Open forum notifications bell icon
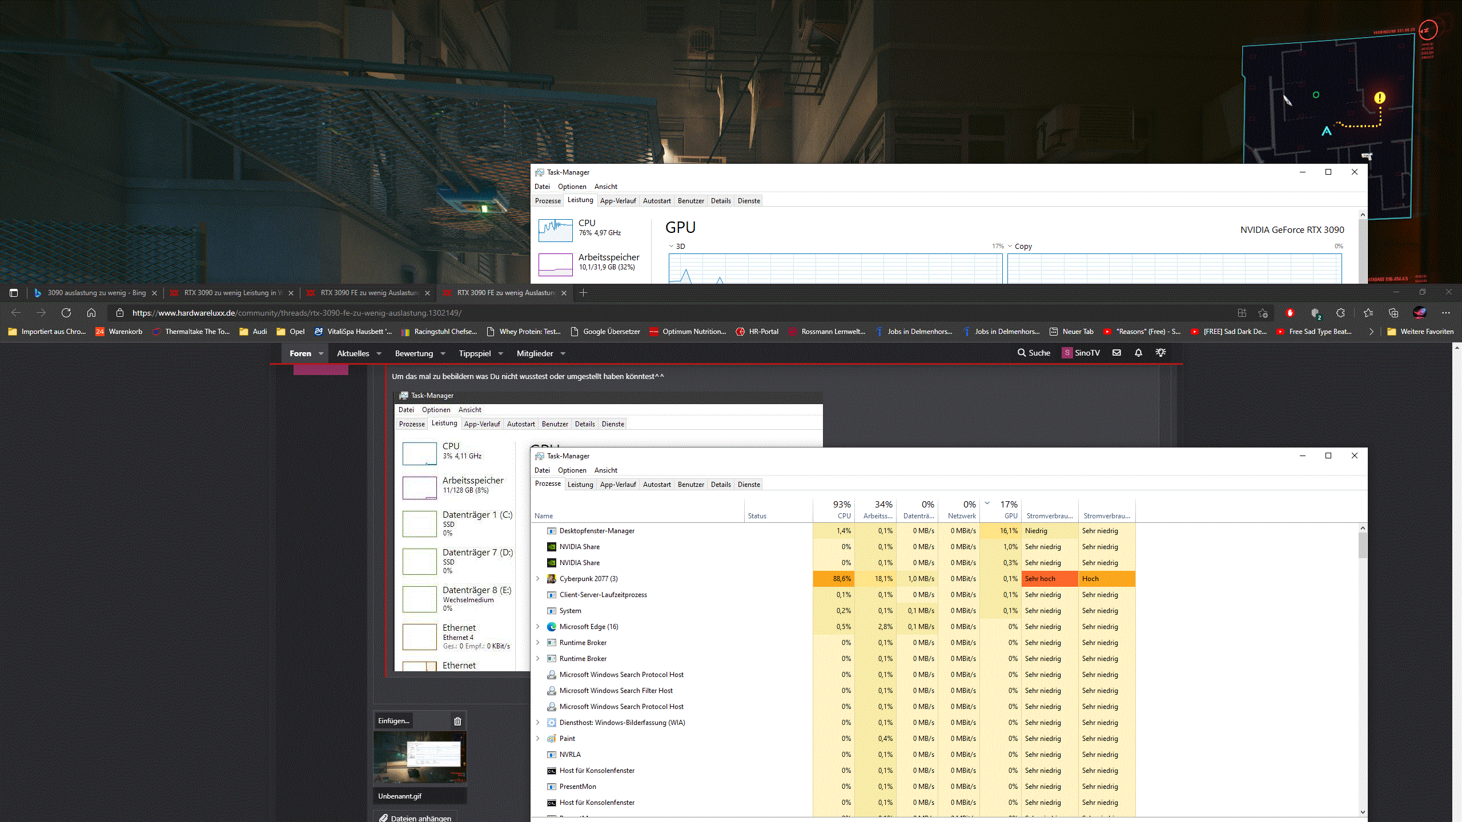The image size is (1462, 822). click(x=1138, y=353)
